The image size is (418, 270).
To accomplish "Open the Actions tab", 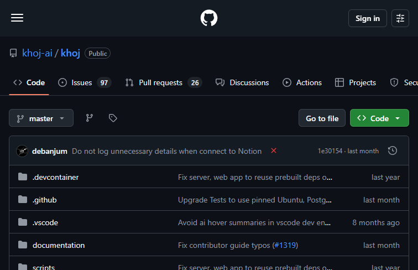I will pyautogui.click(x=302, y=82).
